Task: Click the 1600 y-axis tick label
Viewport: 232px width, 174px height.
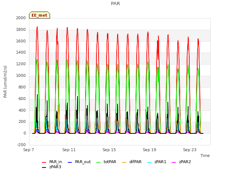Action: click(21, 41)
